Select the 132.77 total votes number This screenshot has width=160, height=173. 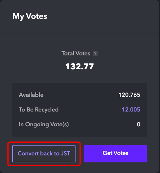coord(80,66)
